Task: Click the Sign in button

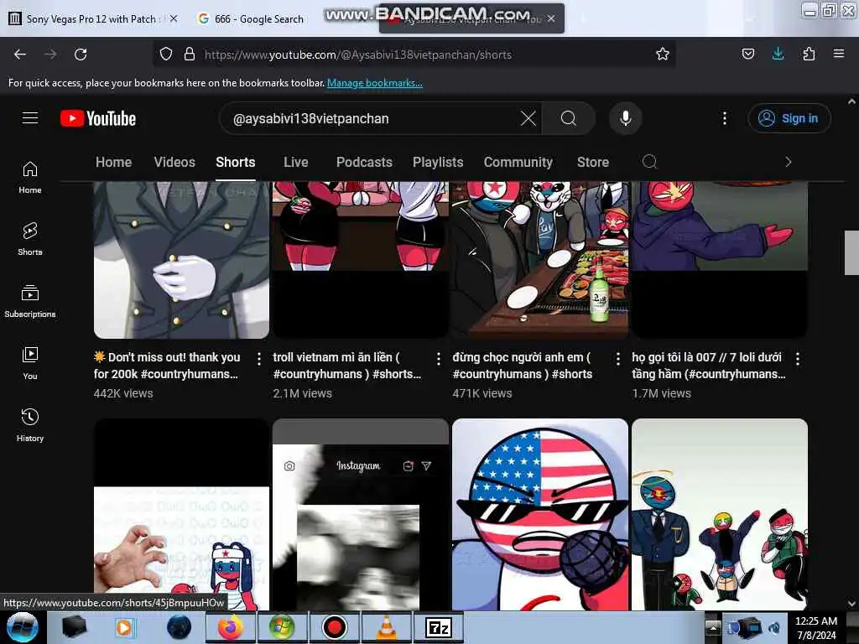Action: [789, 118]
